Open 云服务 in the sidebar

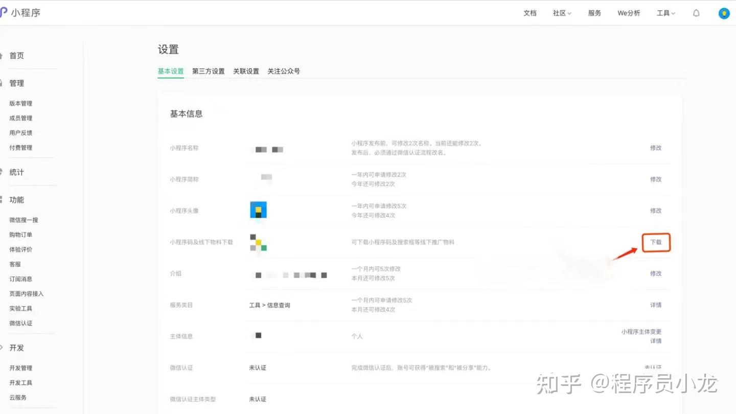tap(18, 398)
